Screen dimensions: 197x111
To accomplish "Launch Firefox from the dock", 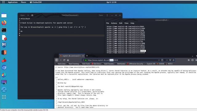I will click(x=4, y=23).
